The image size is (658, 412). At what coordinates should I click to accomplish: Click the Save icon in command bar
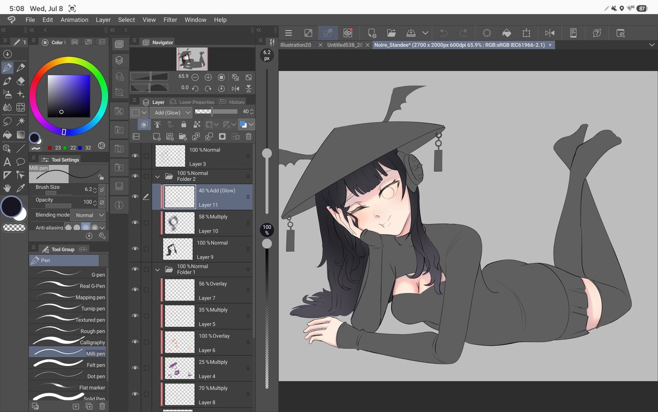pos(411,33)
